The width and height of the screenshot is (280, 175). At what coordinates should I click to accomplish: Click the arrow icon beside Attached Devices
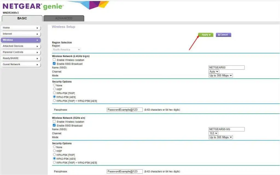click(37, 46)
